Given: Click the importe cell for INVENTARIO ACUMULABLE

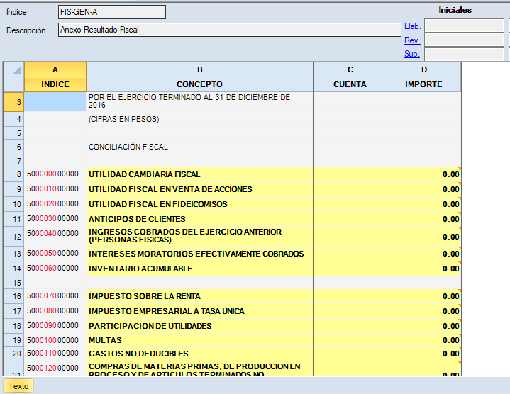Looking at the screenshot, I should 423,269.
